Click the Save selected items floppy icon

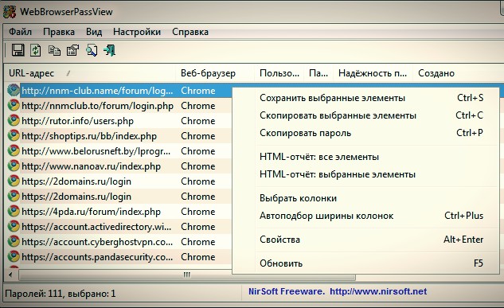point(18,50)
